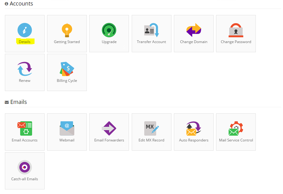The image size is (283, 194).
Task: Select the Upgrade icon
Action: pos(109,30)
